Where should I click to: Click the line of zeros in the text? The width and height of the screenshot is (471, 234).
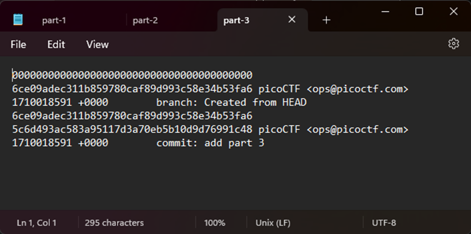(x=132, y=75)
